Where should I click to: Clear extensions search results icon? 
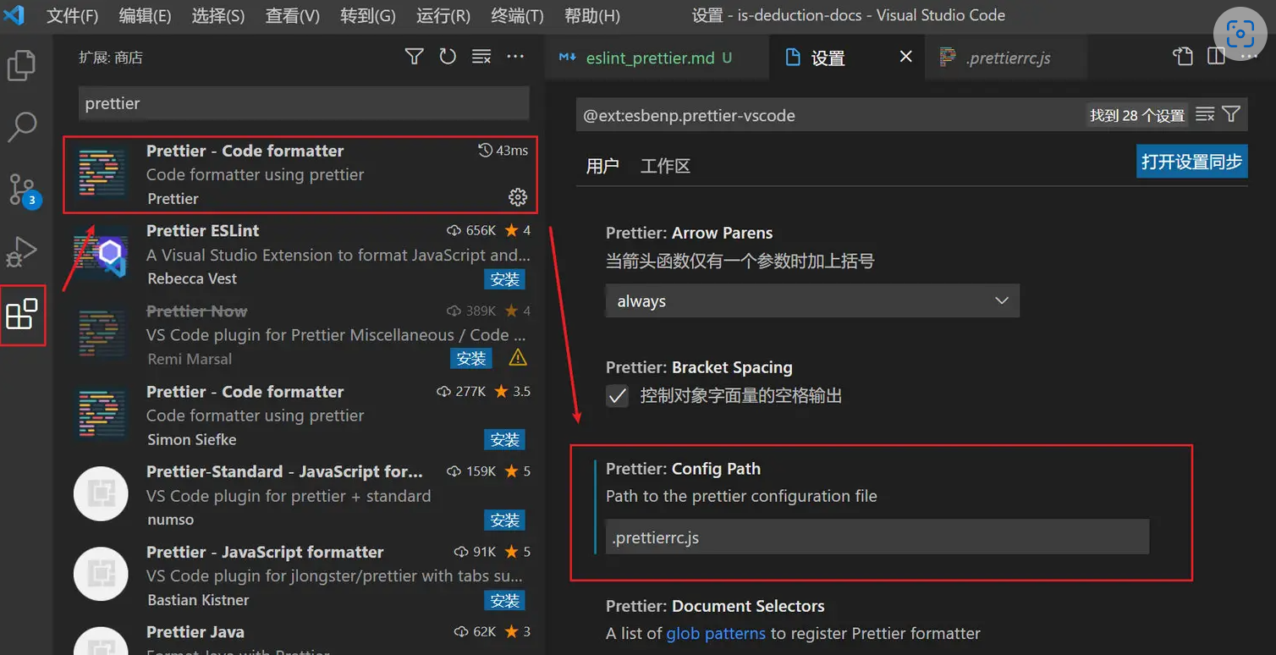pos(481,57)
